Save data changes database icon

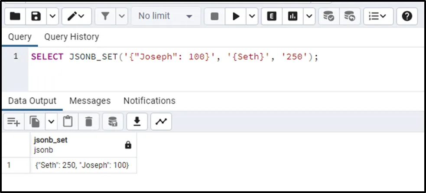(113, 122)
